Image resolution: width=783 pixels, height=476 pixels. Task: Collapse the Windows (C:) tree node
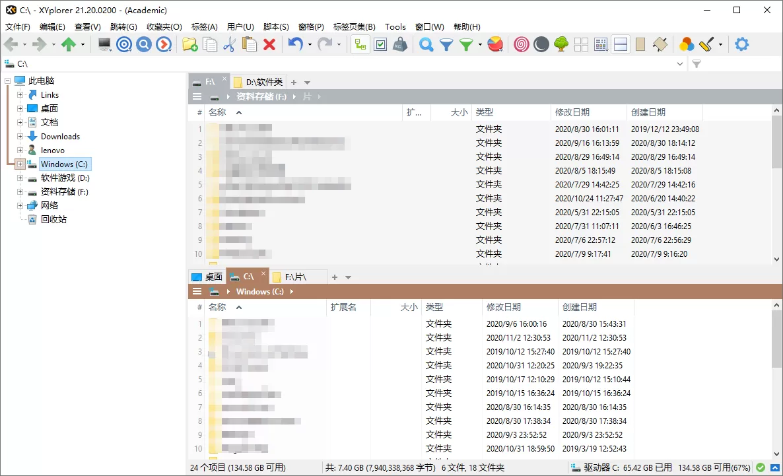click(x=20, y=164)
